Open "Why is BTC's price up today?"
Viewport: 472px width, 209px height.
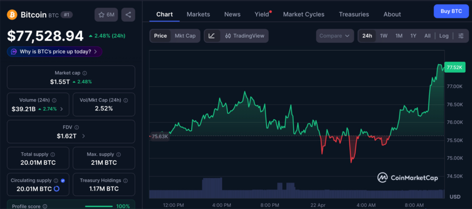[x=54, y=52]
